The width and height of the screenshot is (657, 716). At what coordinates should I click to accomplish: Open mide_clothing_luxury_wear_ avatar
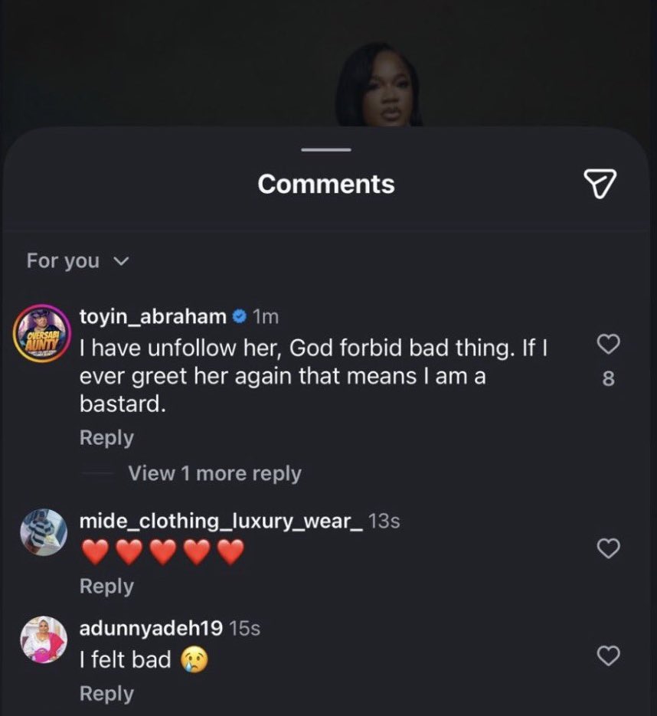pos(43,531)
